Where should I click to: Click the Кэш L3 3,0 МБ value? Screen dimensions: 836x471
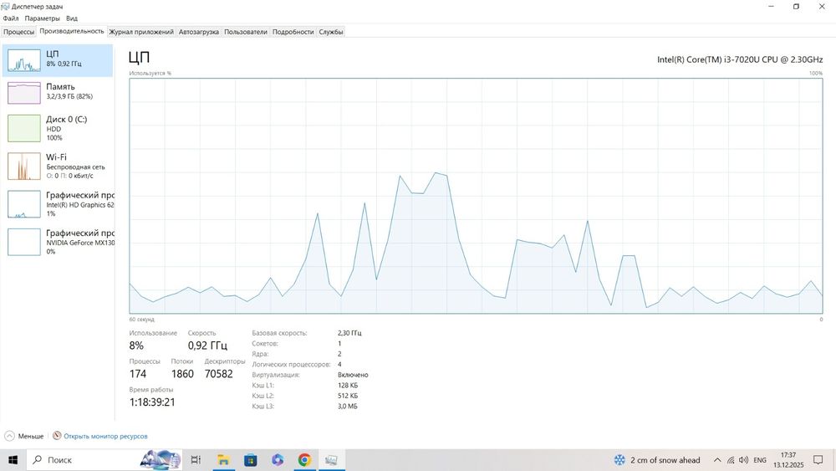coord(347,407)
